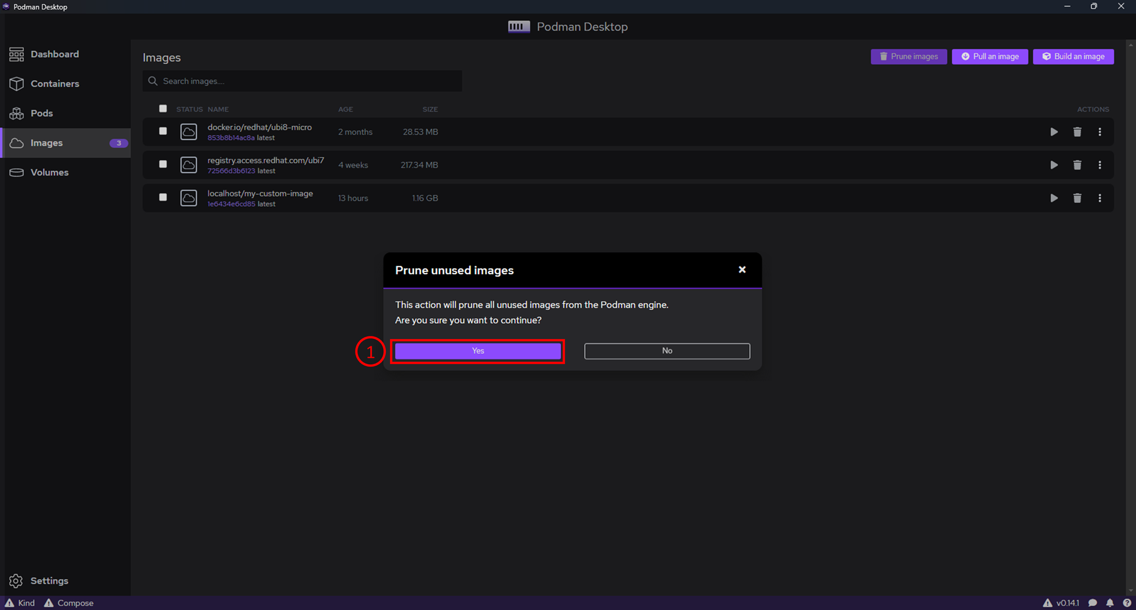
Task: Focus the Search images field
Action: click(x=302, y=81)
